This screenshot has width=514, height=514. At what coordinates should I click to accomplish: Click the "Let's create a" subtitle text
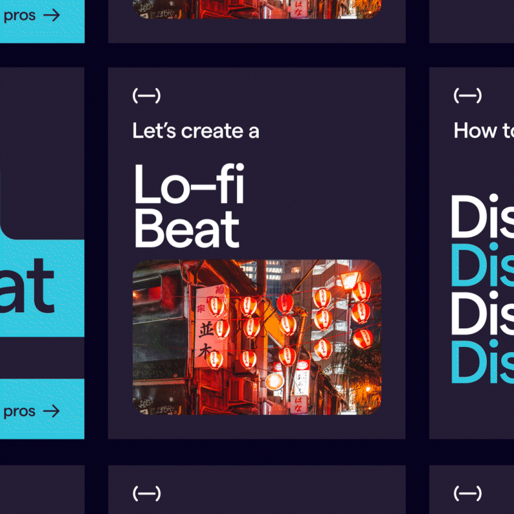pyautogui.click(x=195, y=131)
